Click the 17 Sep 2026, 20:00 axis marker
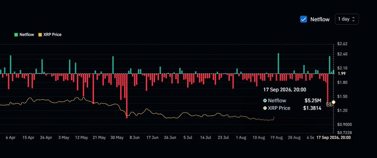Image resolution: width=377 pixels, height=158 pixels. (x=333, y=138)
